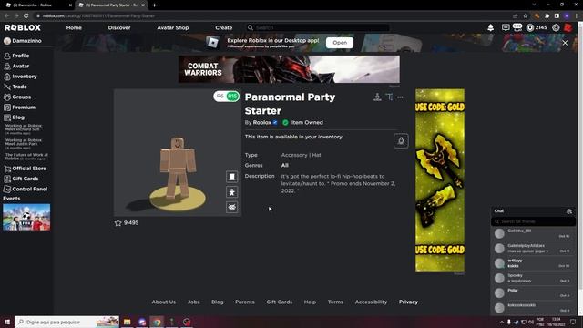
Task: Click the Roblox search field
Action: tap(318, 27)
